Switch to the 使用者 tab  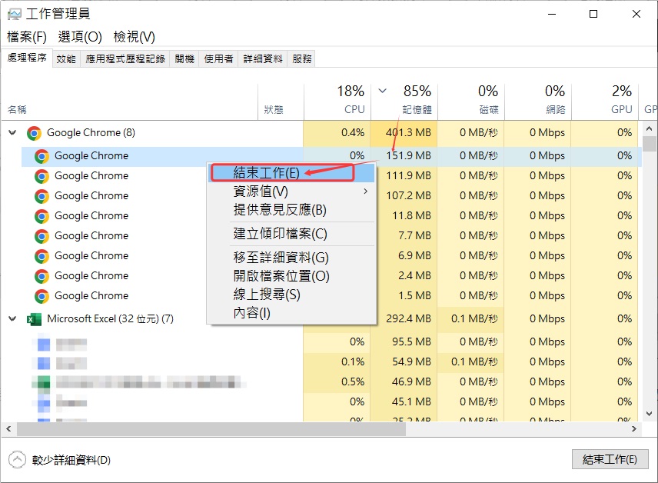218,58
